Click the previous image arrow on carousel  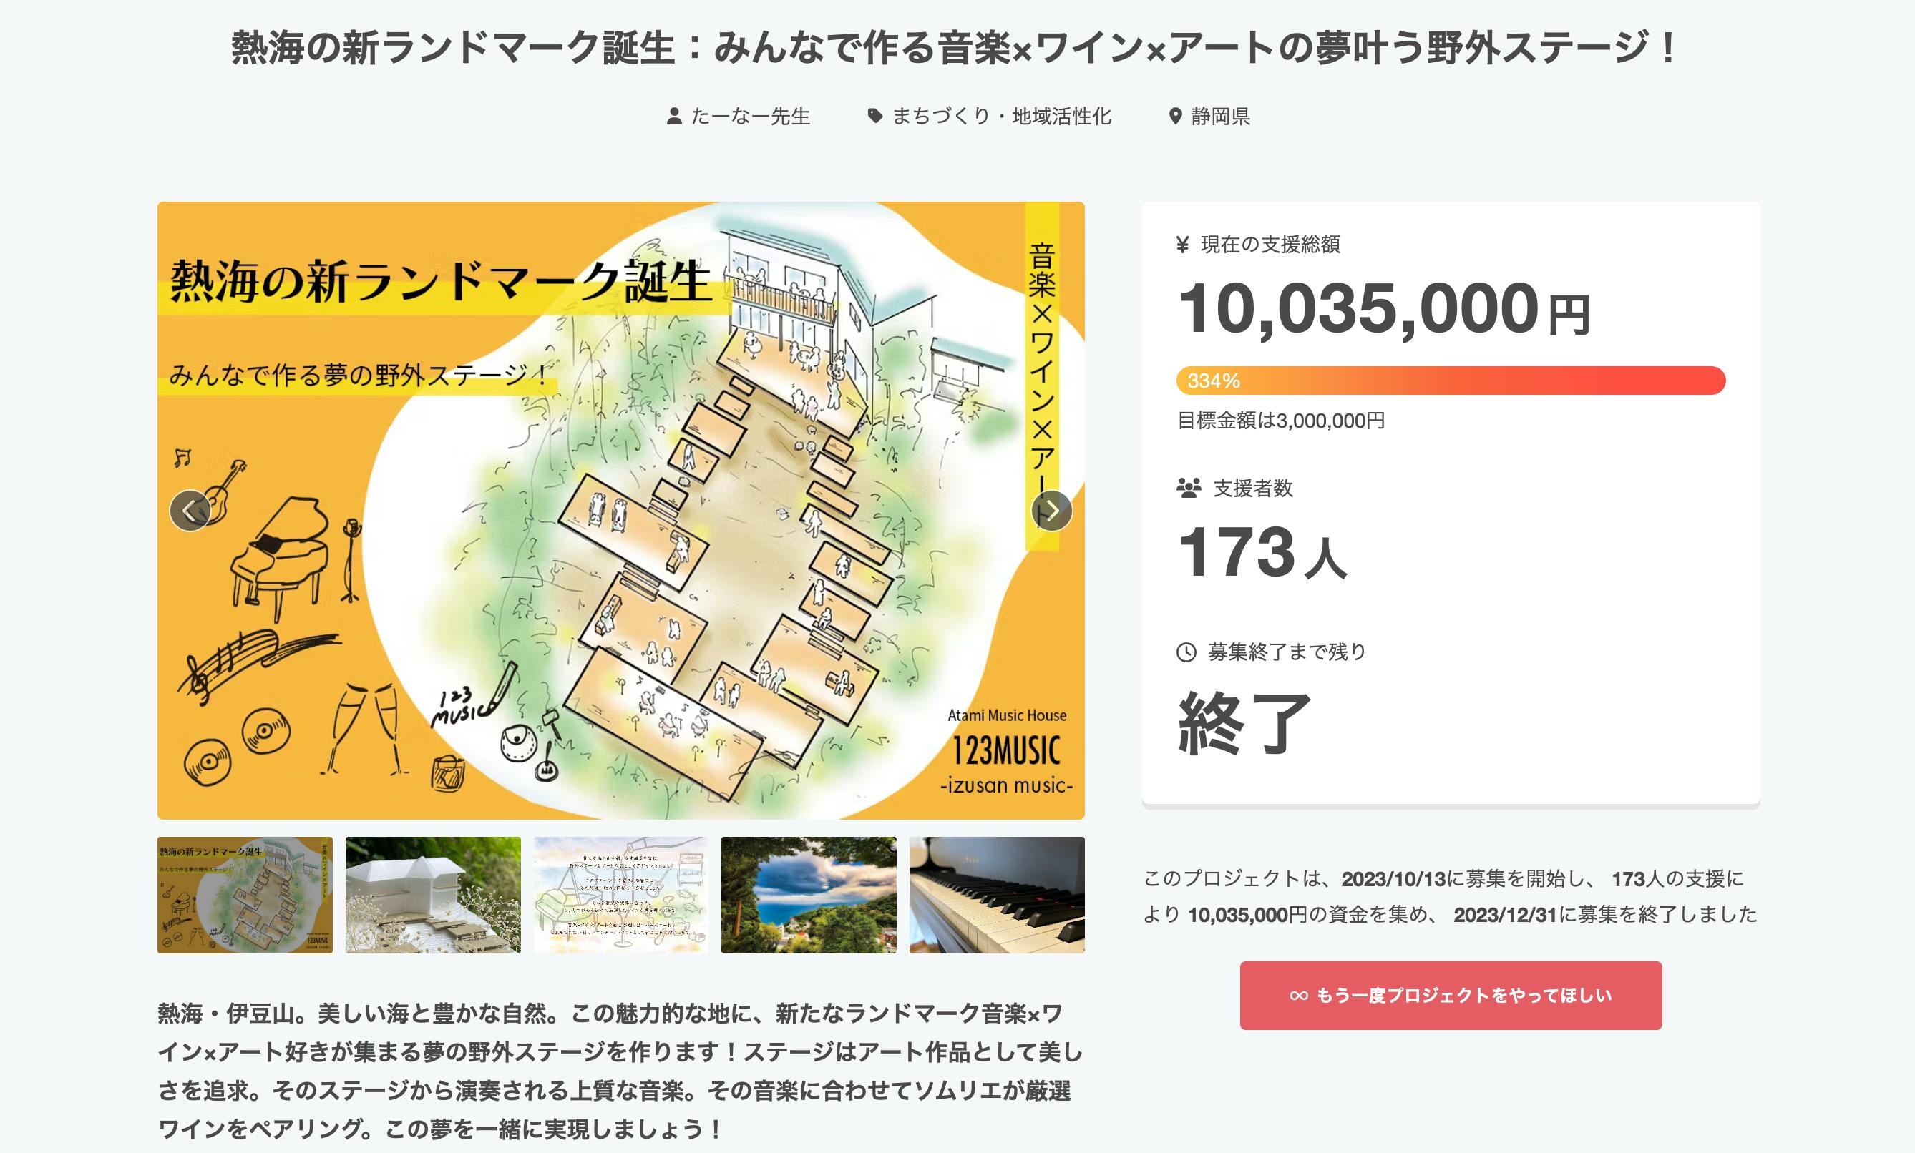click(x=190, y=511)
